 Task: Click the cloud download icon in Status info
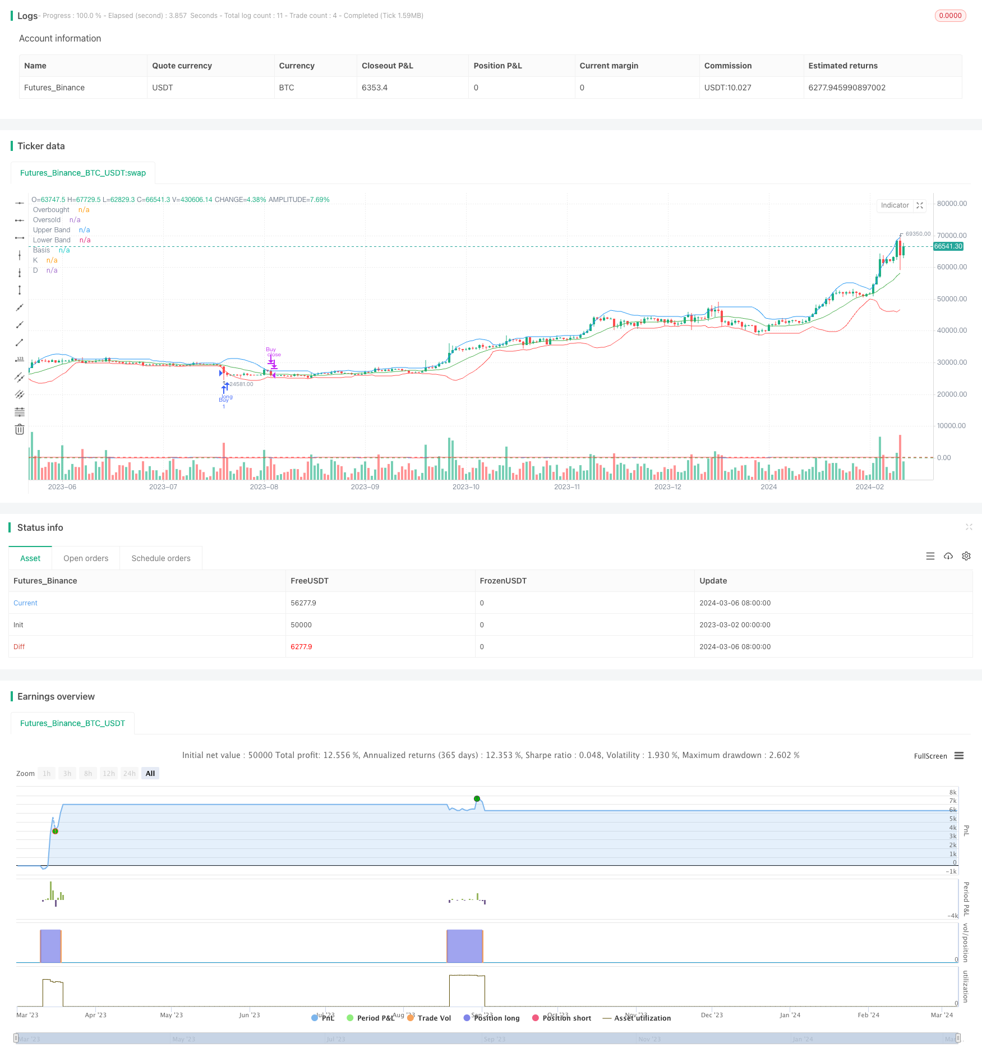[x=948, y=556]
